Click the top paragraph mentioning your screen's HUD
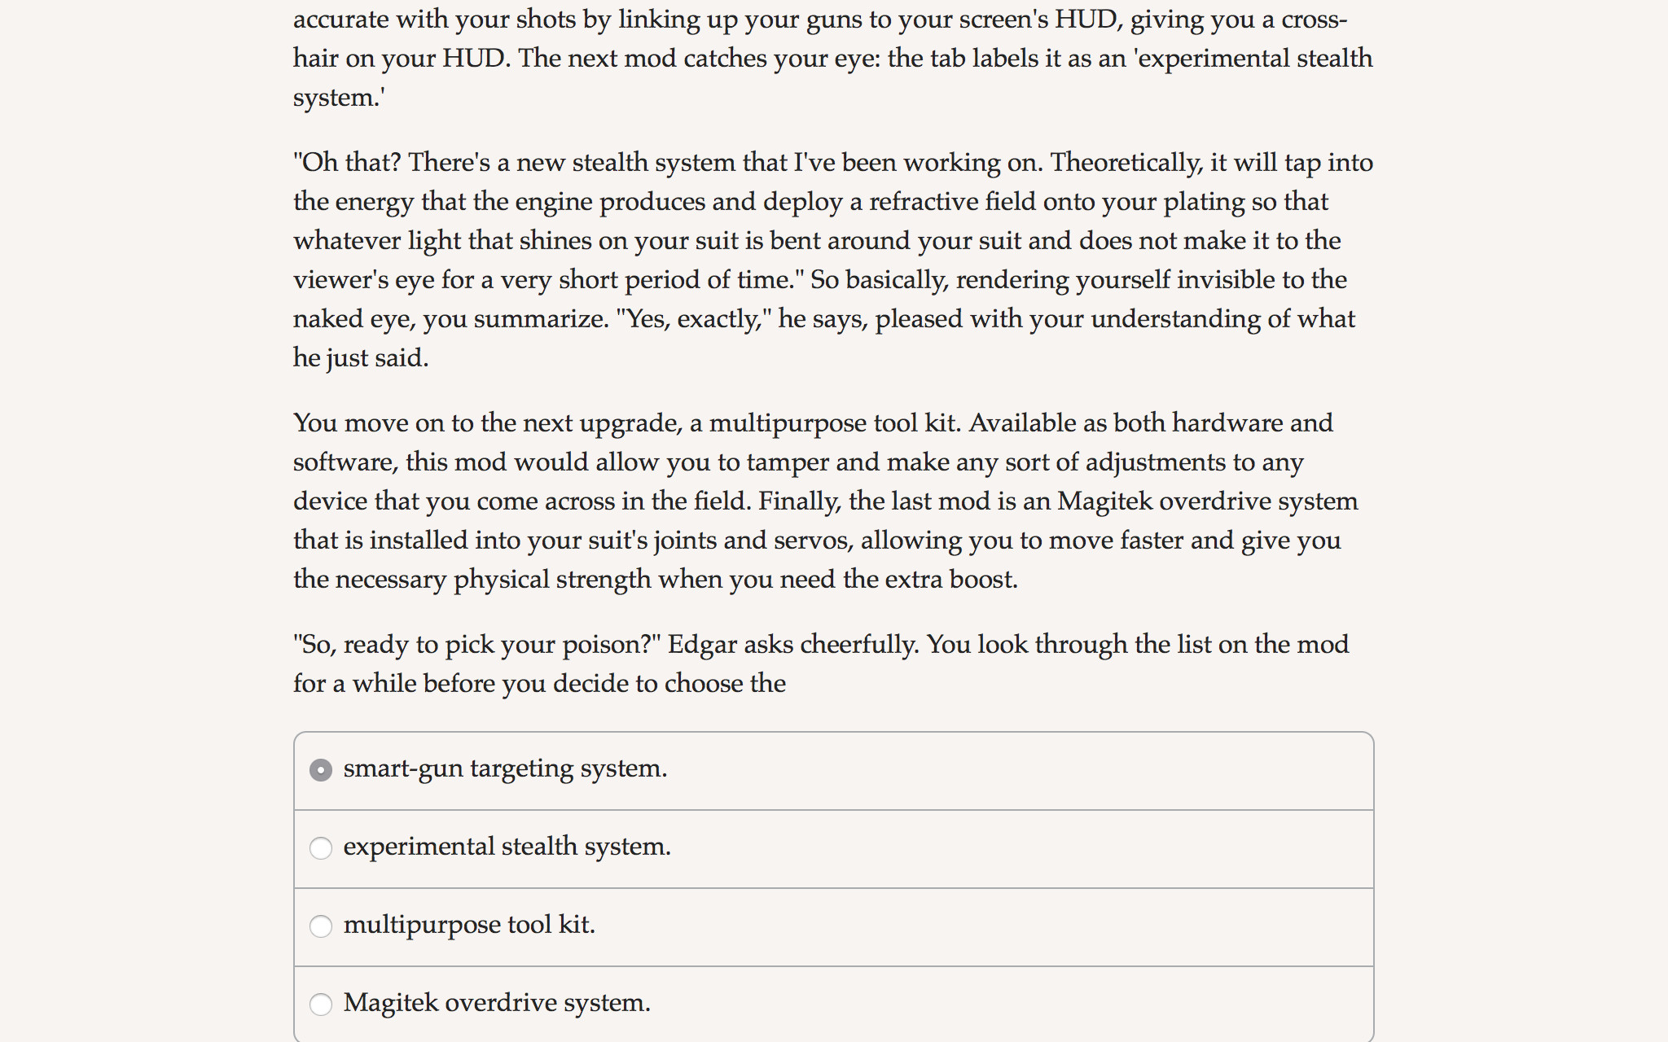This screenshot has width=1668, height=1042. pos(833,58)
